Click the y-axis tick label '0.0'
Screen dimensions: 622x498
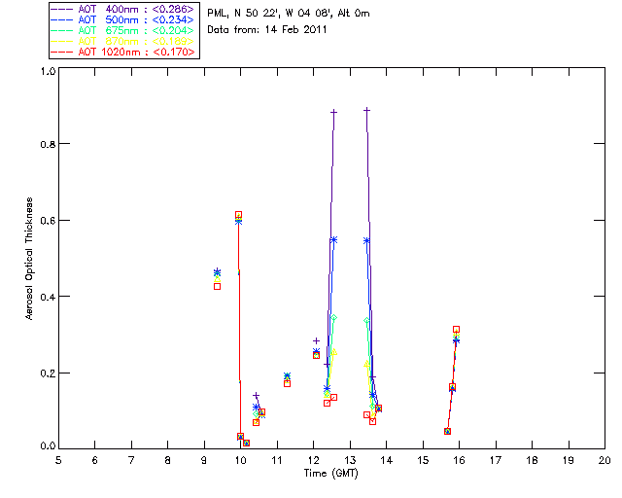click(48, 446)
